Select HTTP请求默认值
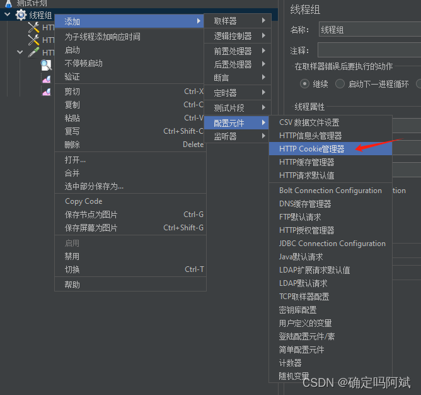Screen dimensions: 421x395 [330, 175]
